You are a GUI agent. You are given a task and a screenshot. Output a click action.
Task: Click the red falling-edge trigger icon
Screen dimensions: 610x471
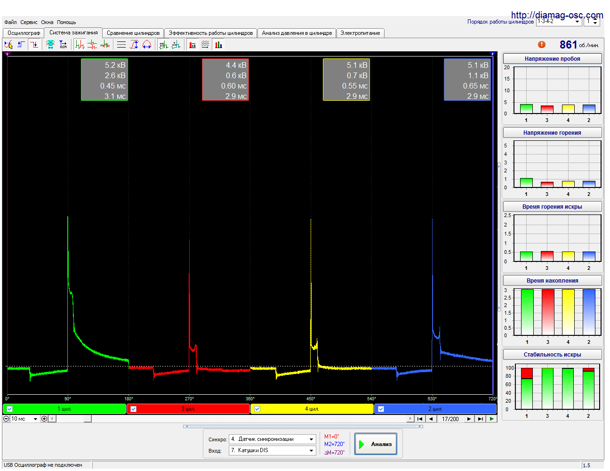coord(34,45)
